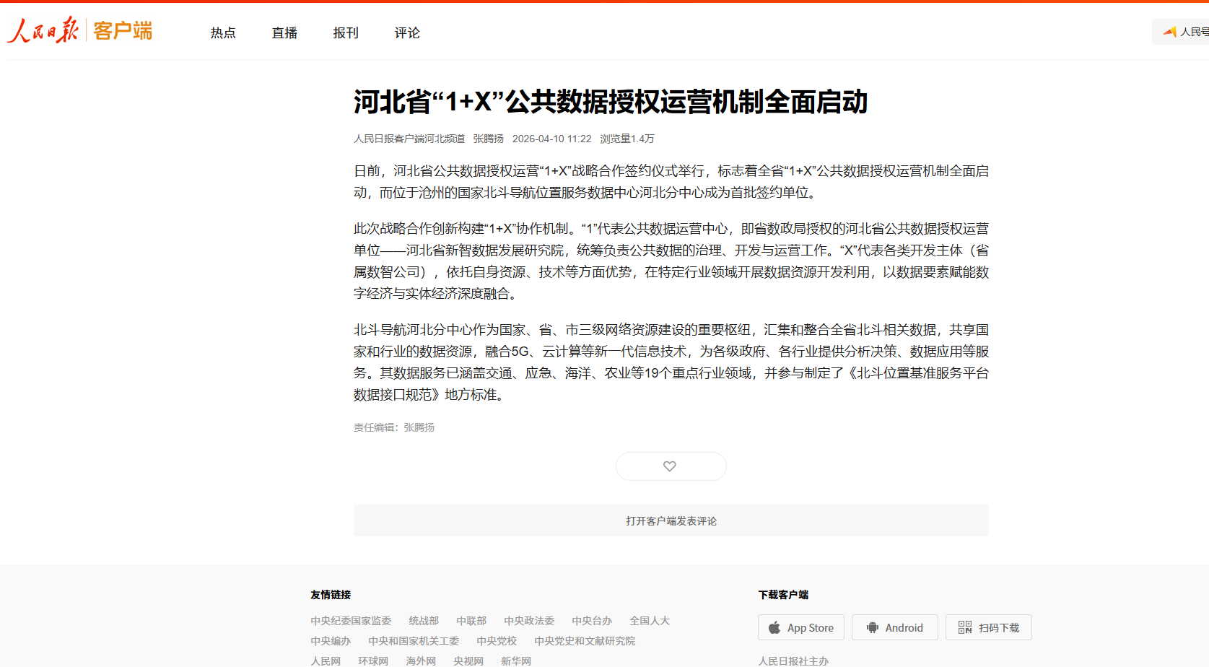Open the 中央党校 friendship link
The image size is (1209, 667).
[x=497, y=640]
